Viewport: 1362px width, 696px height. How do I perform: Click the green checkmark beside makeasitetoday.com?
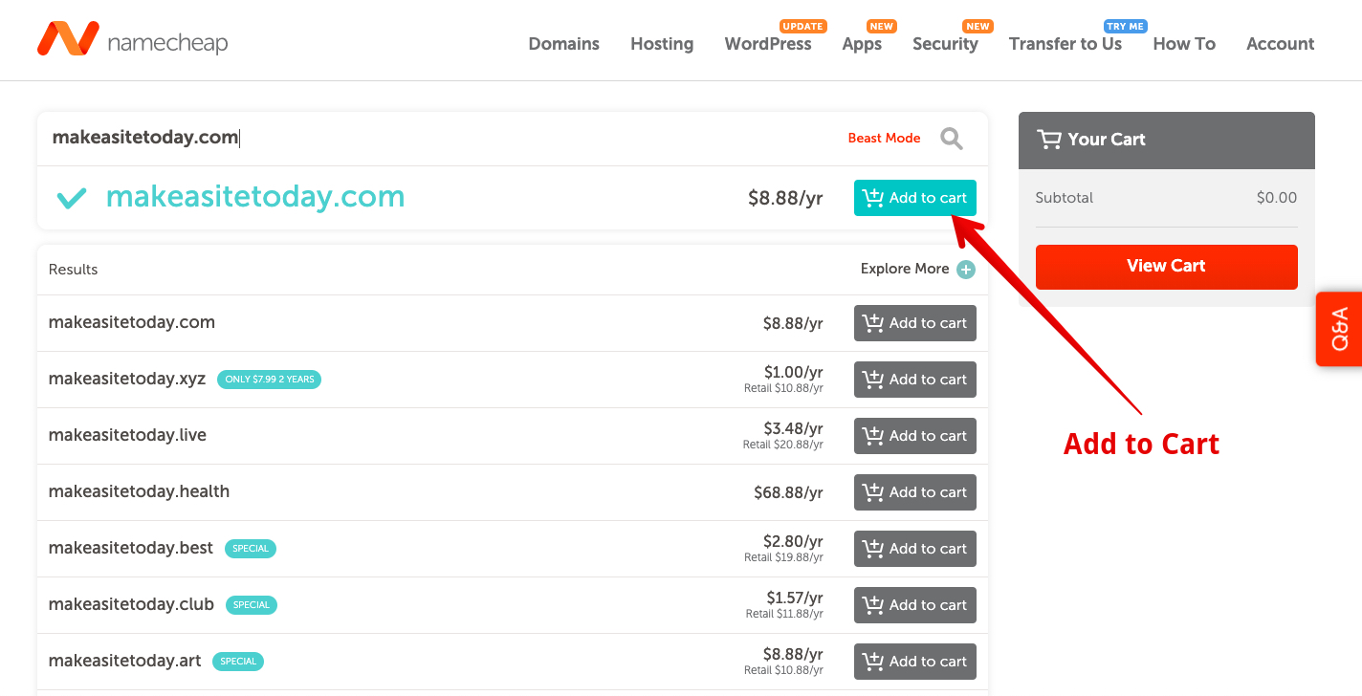pyautogui.click(x=72, y=198)
